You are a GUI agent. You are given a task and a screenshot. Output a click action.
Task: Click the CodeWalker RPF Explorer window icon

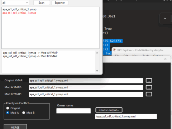click(x=114, y=50)
